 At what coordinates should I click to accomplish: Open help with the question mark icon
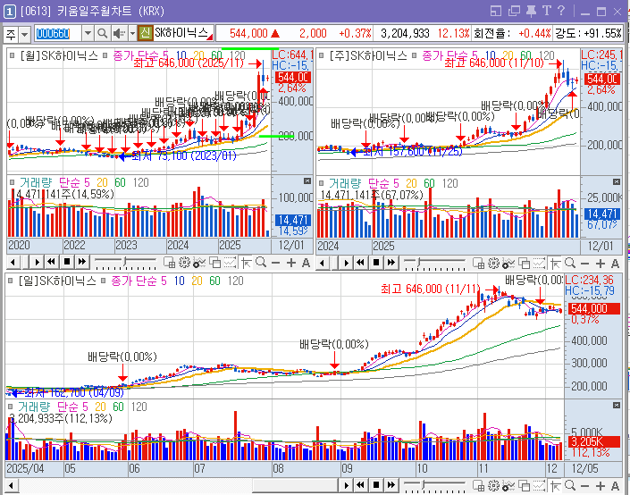(561, 11)
